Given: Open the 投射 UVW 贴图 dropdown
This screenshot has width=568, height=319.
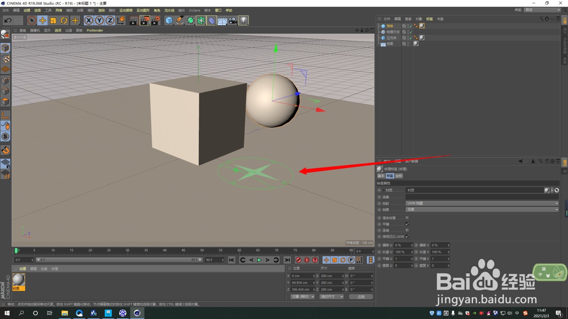Looking at the screenshot, I should [482, 203].
